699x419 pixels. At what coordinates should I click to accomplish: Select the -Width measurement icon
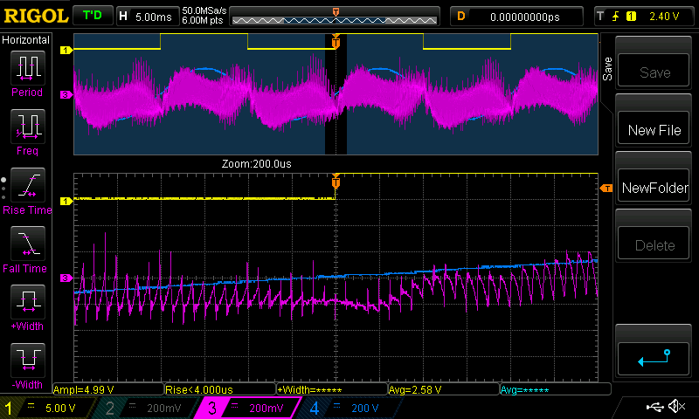click(26, 359)
